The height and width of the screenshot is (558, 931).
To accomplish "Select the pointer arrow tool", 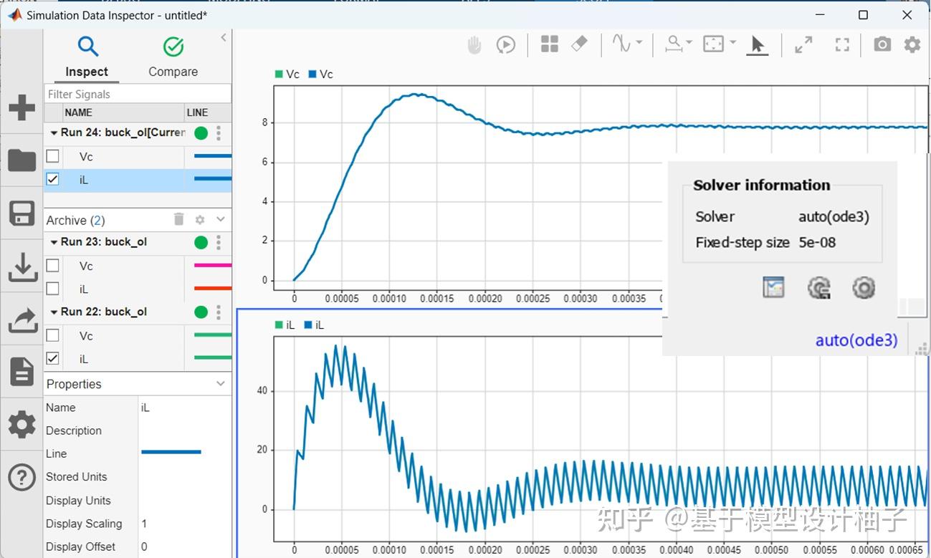I will point(757,45).
